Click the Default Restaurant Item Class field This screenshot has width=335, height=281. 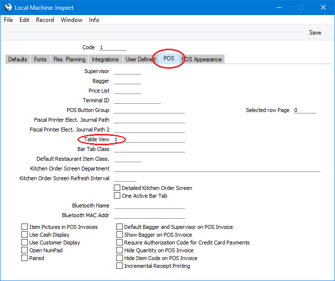click(x=128, y=159)
